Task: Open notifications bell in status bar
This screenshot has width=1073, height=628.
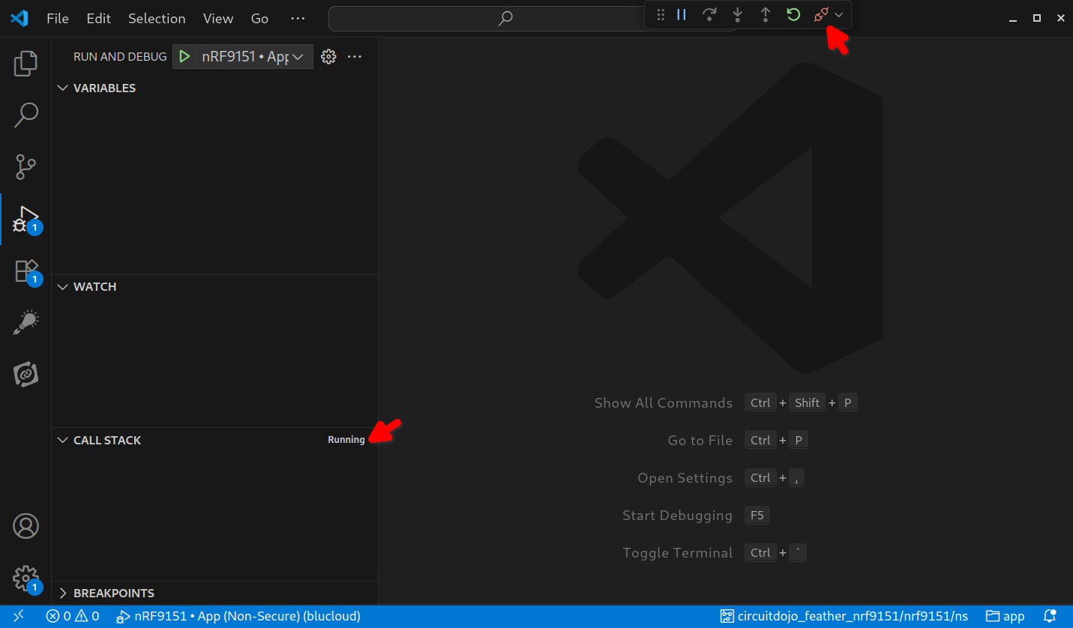Action: pyautogui.click(x=1050, y=616)
